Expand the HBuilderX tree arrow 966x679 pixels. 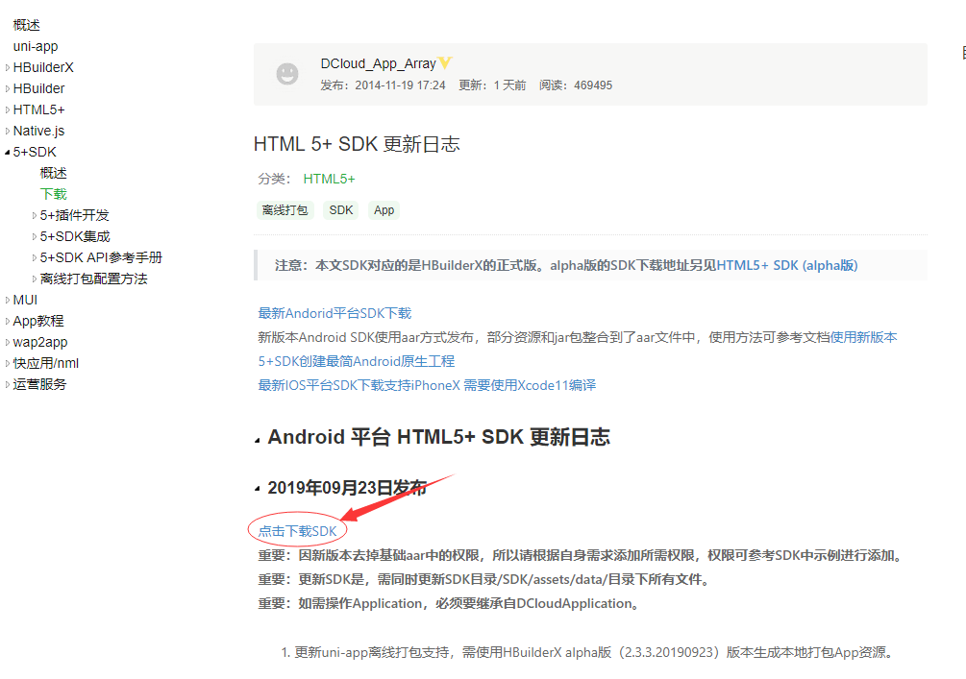tap(8, 68)
